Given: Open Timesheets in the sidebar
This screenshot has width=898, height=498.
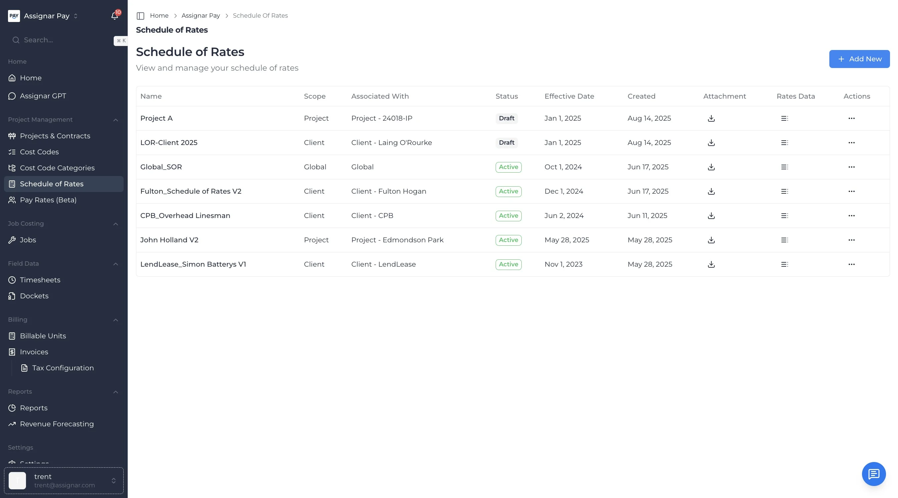Looking at the screenshot, I should 40,280.
